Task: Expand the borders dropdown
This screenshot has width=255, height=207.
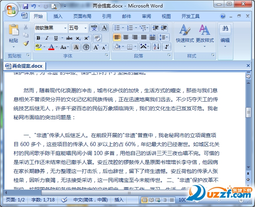Action: [135, 47]
